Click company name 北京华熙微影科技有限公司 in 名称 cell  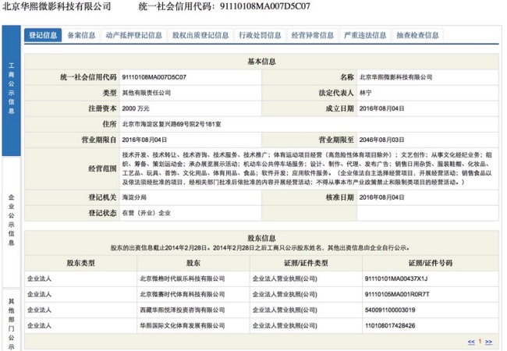(395, 77)
